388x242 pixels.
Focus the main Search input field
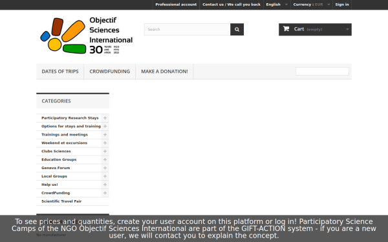pyautogui.click(x=188, y=30)
